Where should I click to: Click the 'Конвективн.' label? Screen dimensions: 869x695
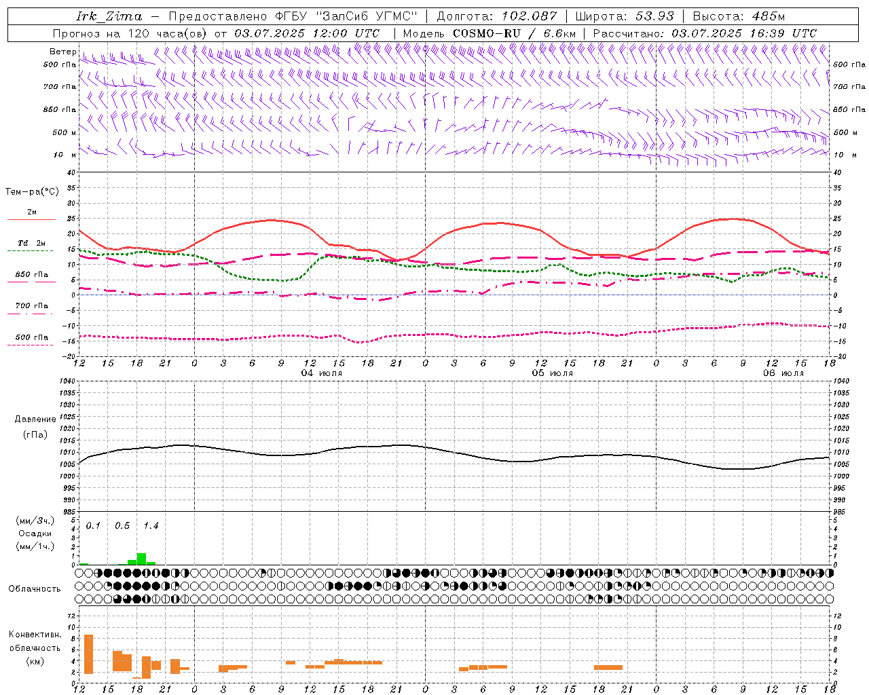point(35,635)
